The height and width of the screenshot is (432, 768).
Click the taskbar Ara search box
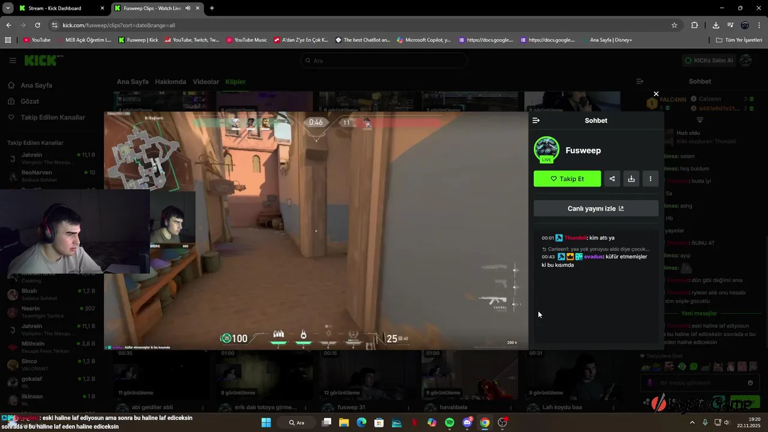click(297, 422)
